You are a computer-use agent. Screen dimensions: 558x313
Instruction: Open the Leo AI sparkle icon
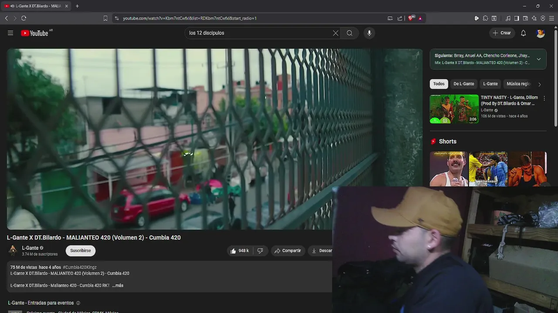pos(534,18)
